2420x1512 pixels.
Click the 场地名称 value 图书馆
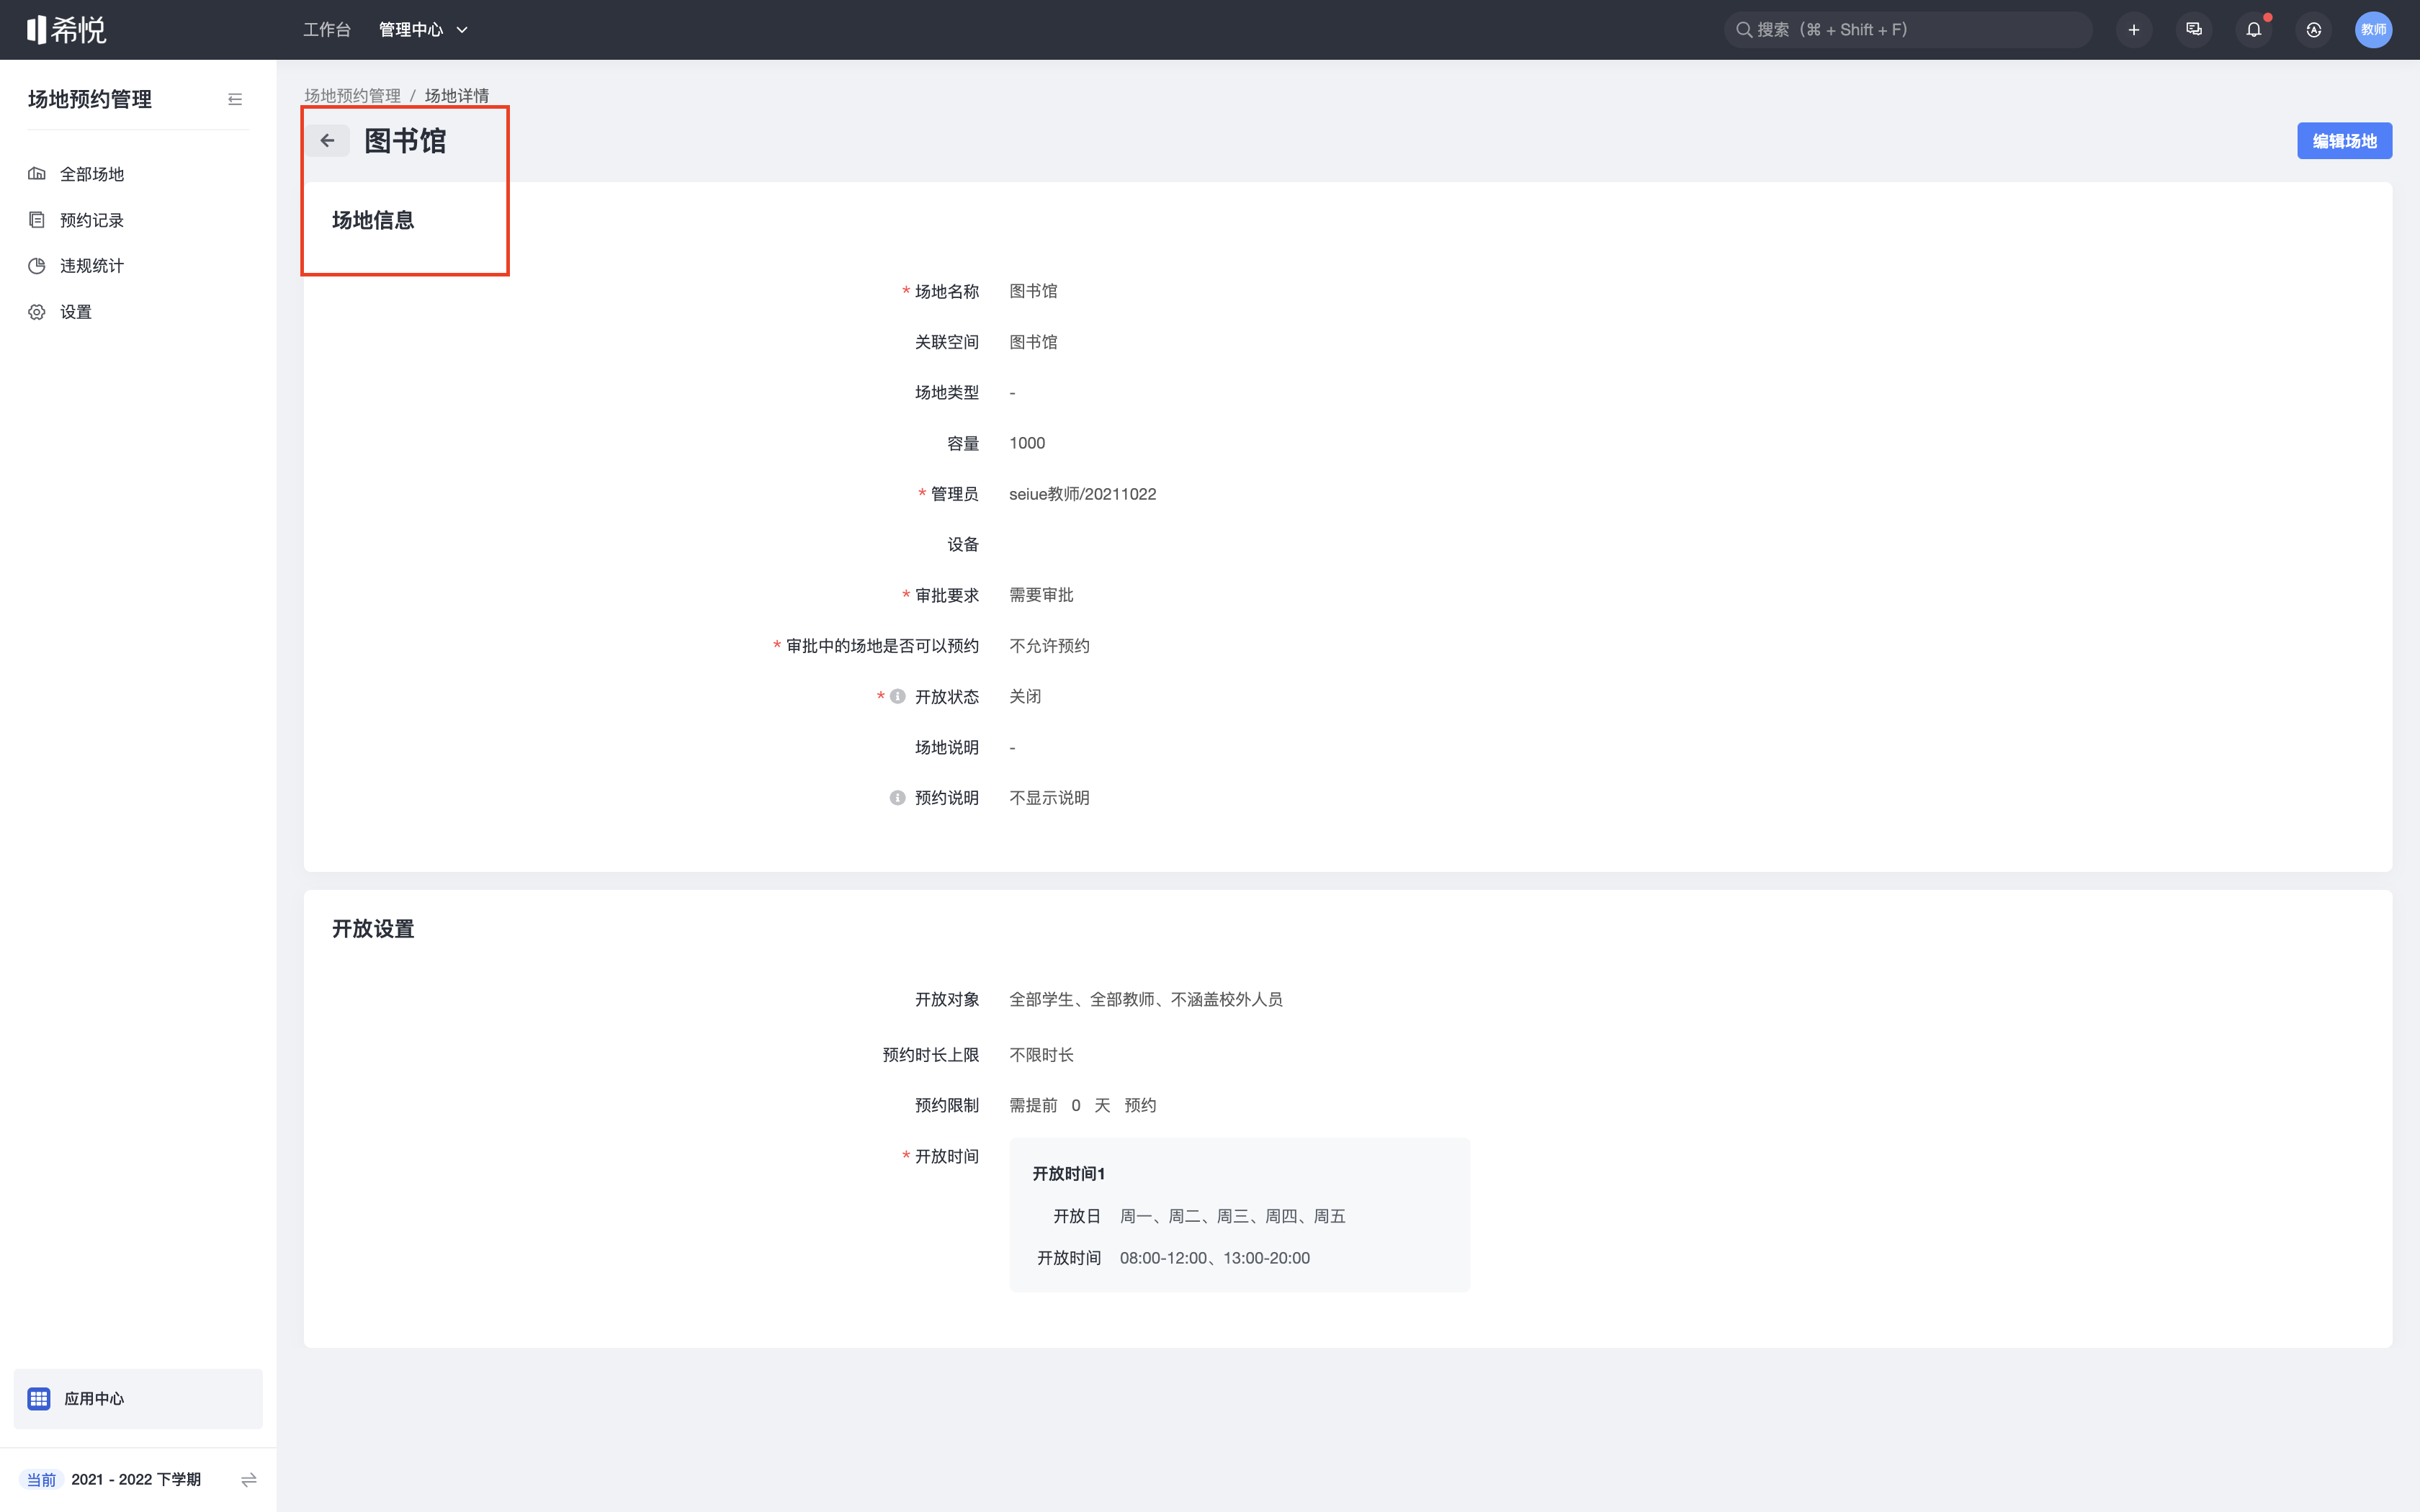tap(1033, 291)
